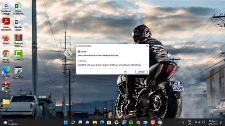
Task: Select the green Camtasia desktop shortcut
Action: 18,55
